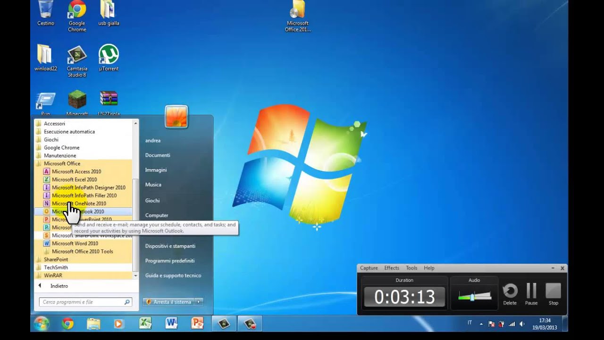Select the winload22 desktop folder

pyautogui.click(x=46, y=58)
